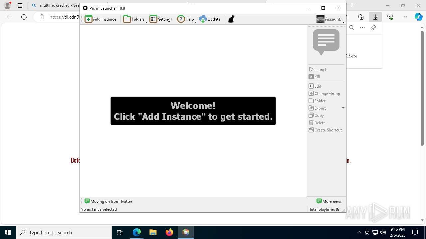Open 'Moving on from Twitter' news item
The height and width of the screenshot is (239, 426).
(108, 201)
